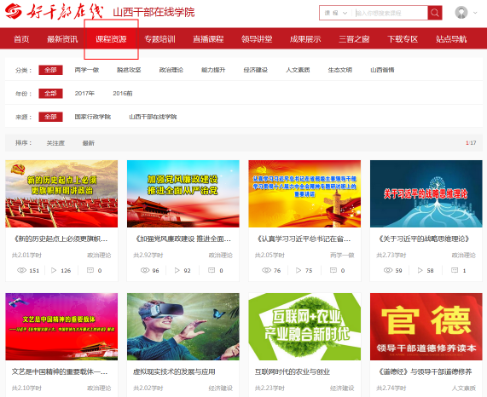Screen dimensions: 487x397
Task: Open 最新资讯 navigation item
Action: coord(62,39)
